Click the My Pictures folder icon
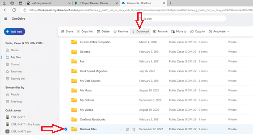253x135 pixels. 74,100
